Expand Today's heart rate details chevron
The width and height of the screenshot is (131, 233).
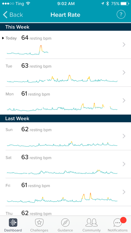click(124, 44)
